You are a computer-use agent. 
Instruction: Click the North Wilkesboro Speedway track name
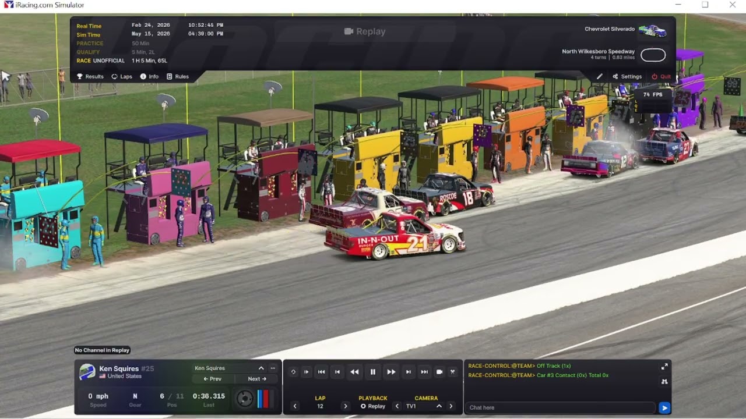point(599,51)
